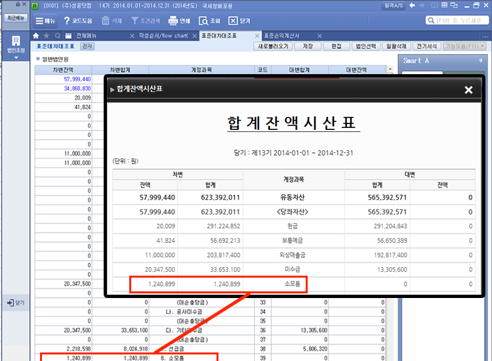Click the favorites star icon

[x=47, y=36]
